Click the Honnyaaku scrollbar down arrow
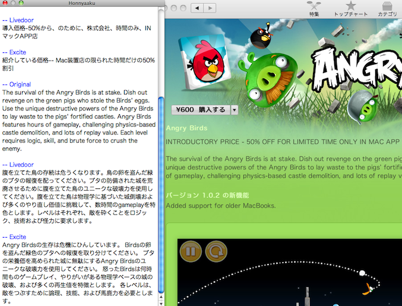 pos(161,303)
